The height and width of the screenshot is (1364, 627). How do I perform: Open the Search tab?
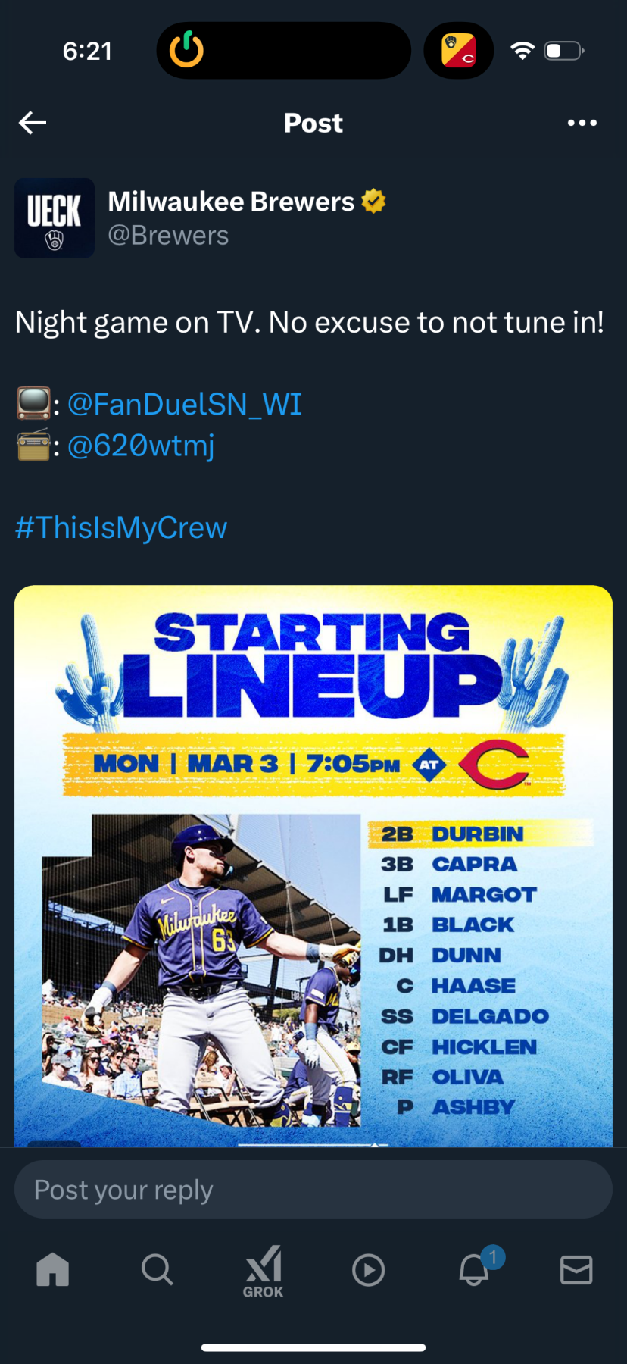coord(158,1269)
